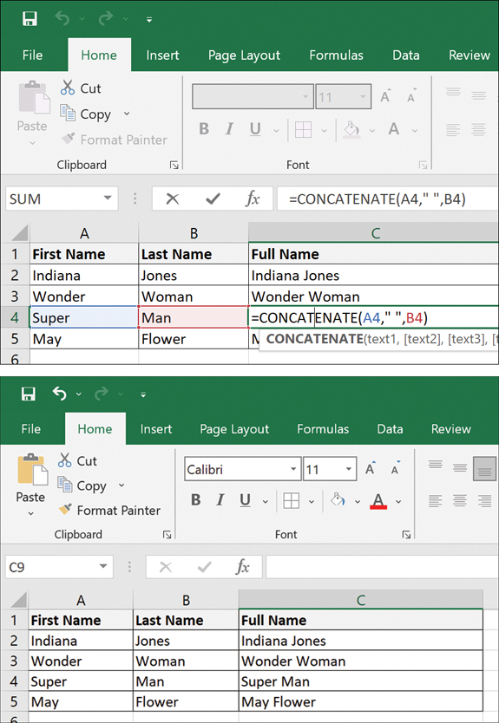This screenshot has height=723, width=499.
Task: Toggle Italic in the bottom window
Action: click(220, 500)
